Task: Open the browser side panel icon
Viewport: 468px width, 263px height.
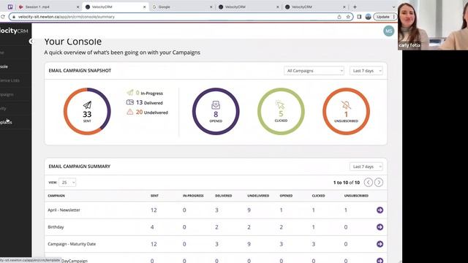Action: (359, 17)
